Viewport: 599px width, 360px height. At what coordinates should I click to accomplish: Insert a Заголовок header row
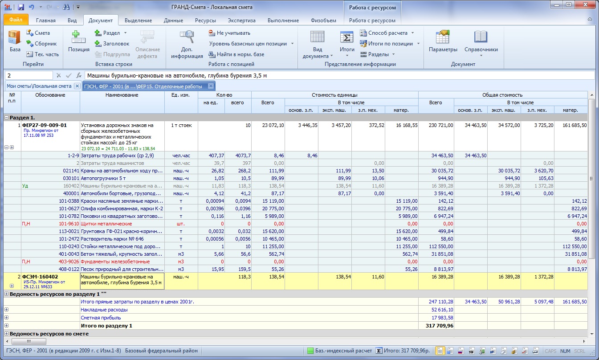tap(112, 44)
